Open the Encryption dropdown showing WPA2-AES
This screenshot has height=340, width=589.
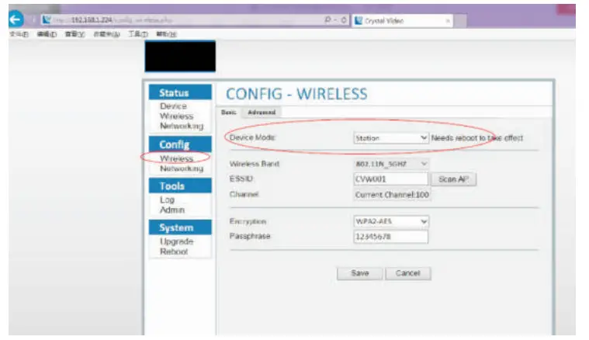click(x=390, y=221)
